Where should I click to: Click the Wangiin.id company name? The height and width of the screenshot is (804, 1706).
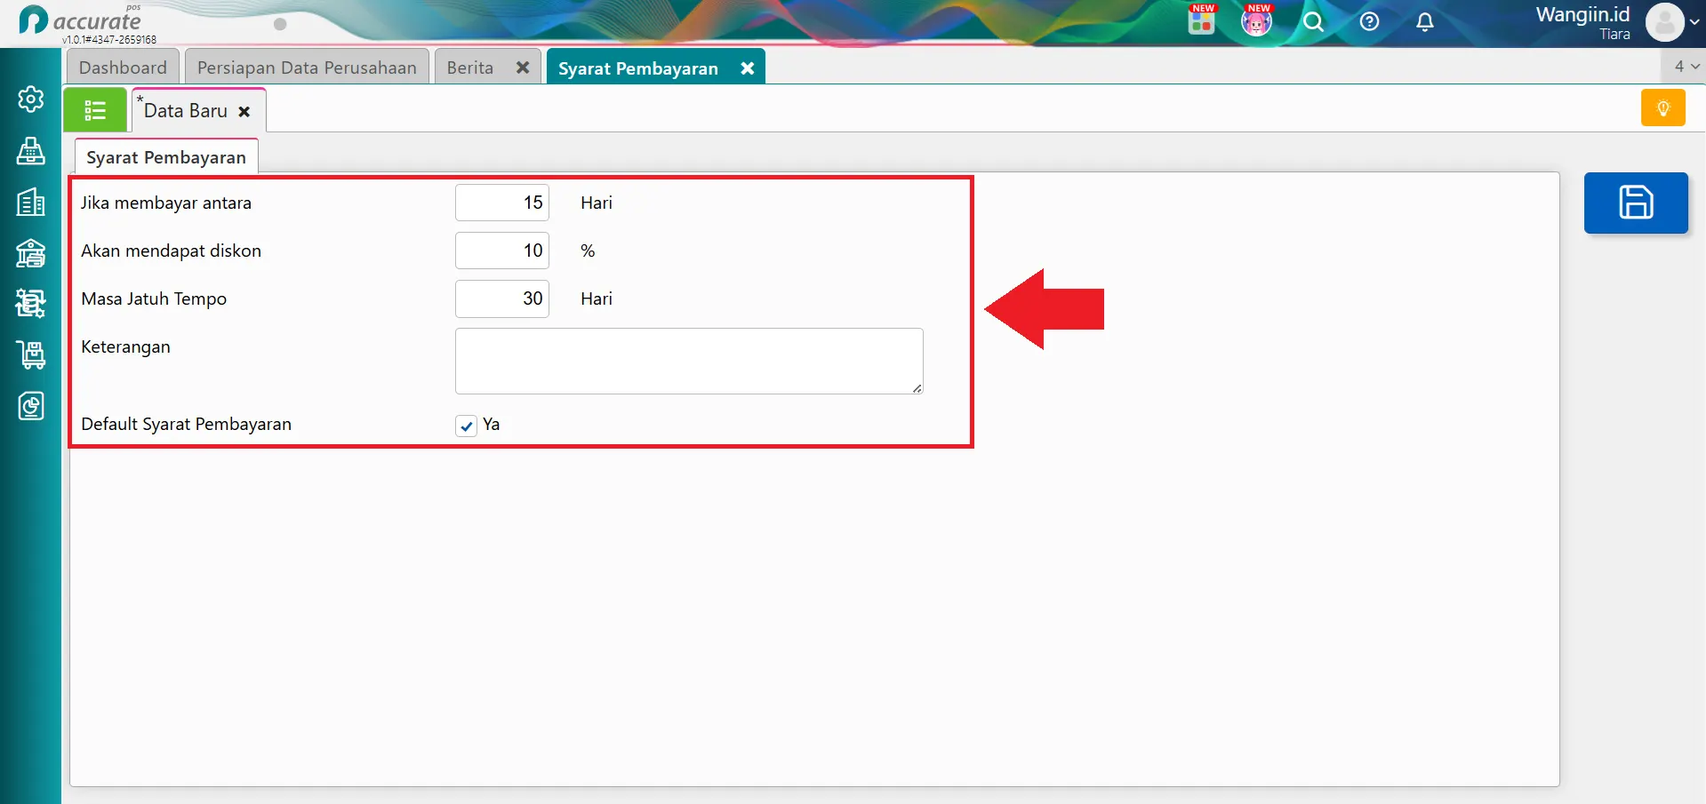(x=1583, y=14)
